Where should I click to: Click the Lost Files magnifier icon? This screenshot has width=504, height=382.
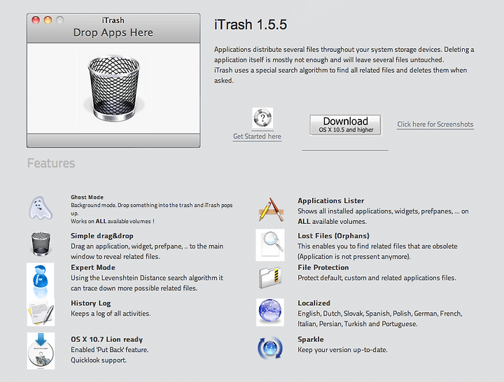(270, 245)
